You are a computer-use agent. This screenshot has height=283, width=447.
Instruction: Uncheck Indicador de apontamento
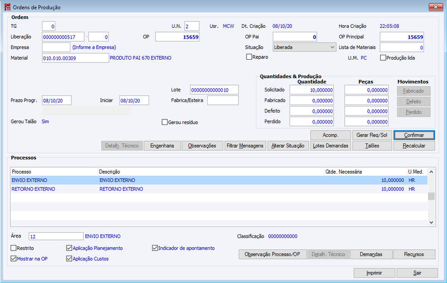pos(155,248)
